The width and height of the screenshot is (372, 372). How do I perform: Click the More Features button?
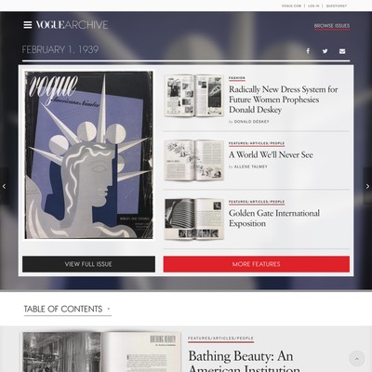point(257,264)
